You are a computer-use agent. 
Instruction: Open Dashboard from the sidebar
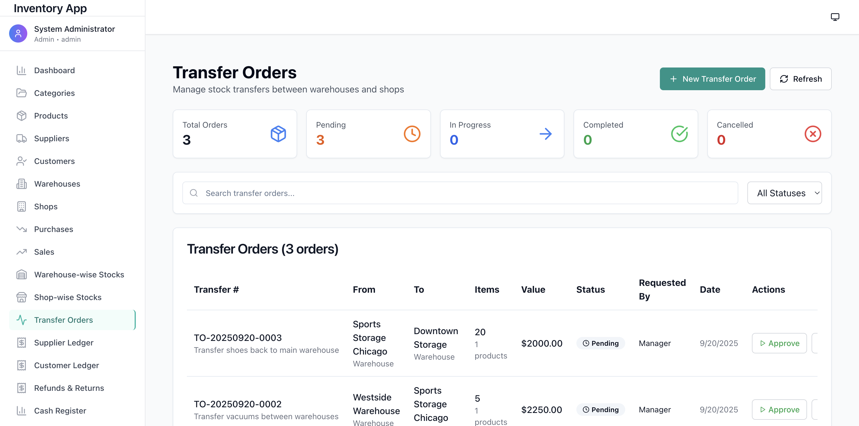pos(72,70)
